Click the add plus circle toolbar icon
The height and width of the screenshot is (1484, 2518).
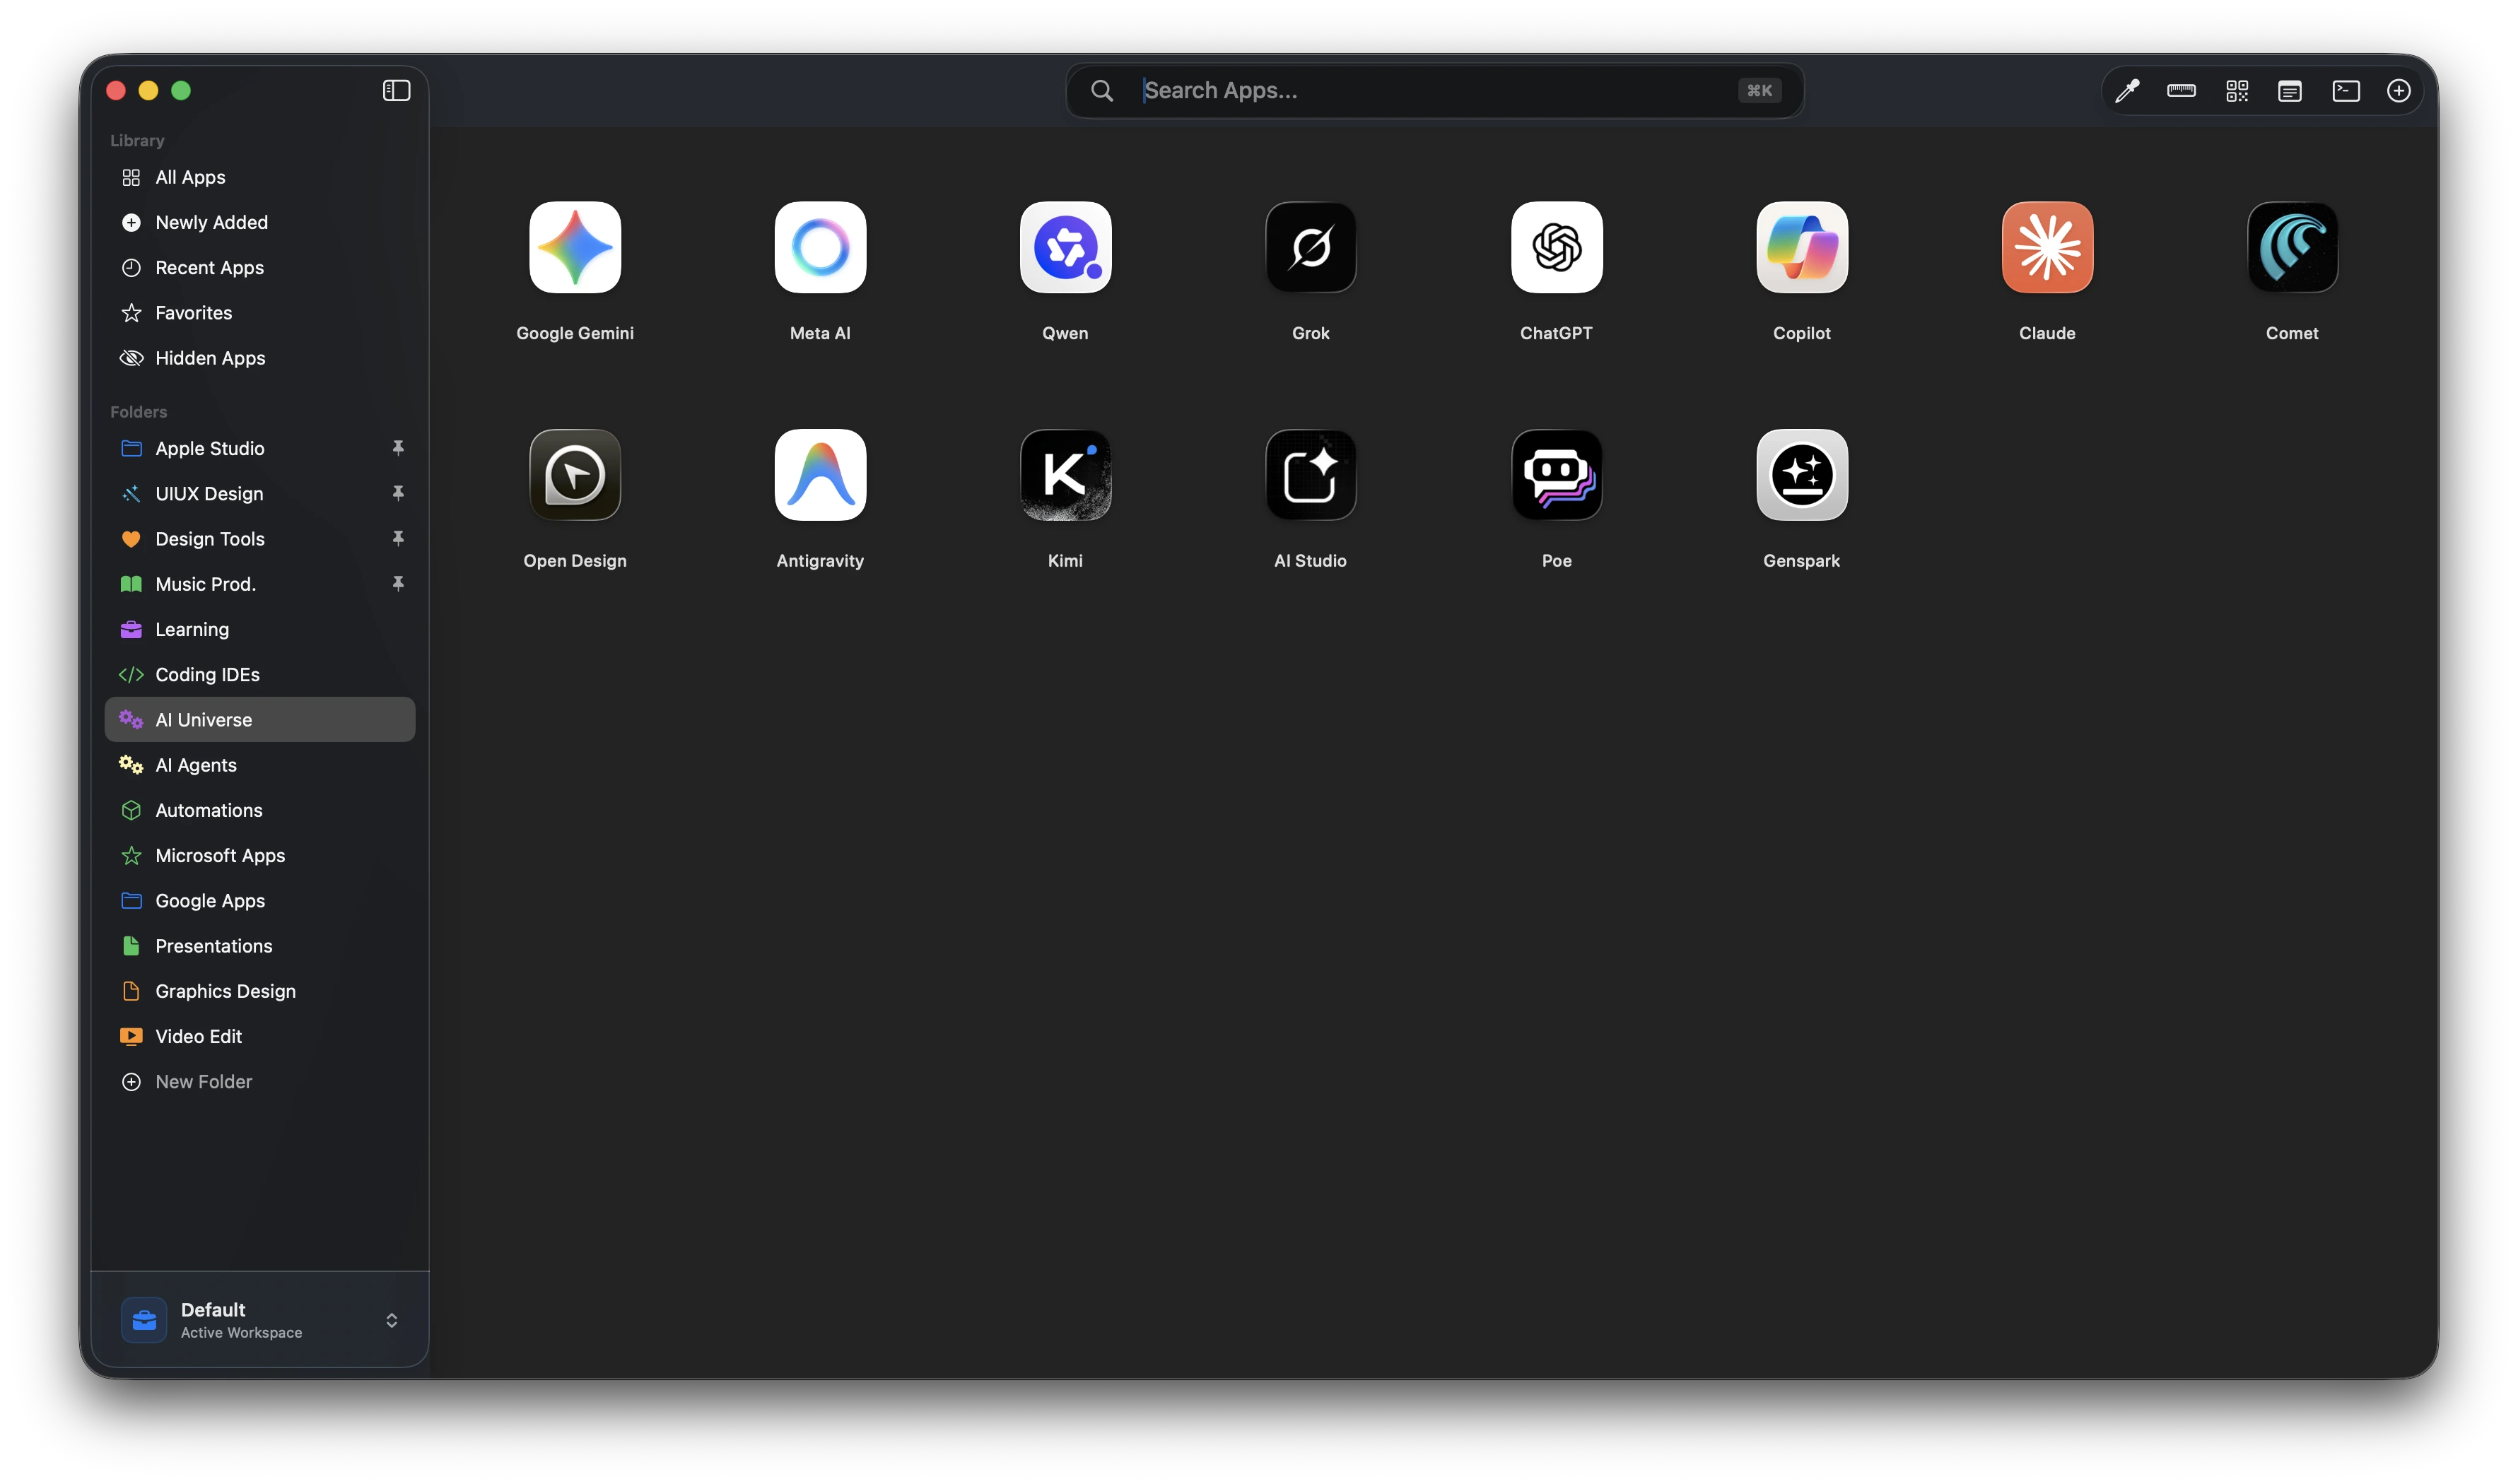tap(2399, 91)
